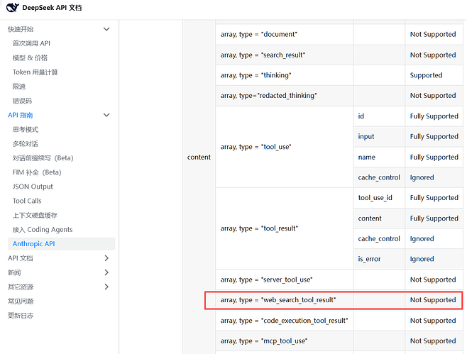Go to 模型 & 价格 page
The width and height of the screenshot is (467, 354).
30,57
